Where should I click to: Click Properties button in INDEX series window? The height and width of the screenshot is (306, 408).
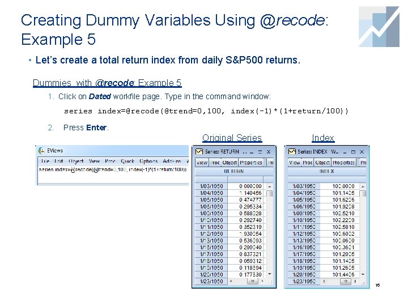(343, 163)
